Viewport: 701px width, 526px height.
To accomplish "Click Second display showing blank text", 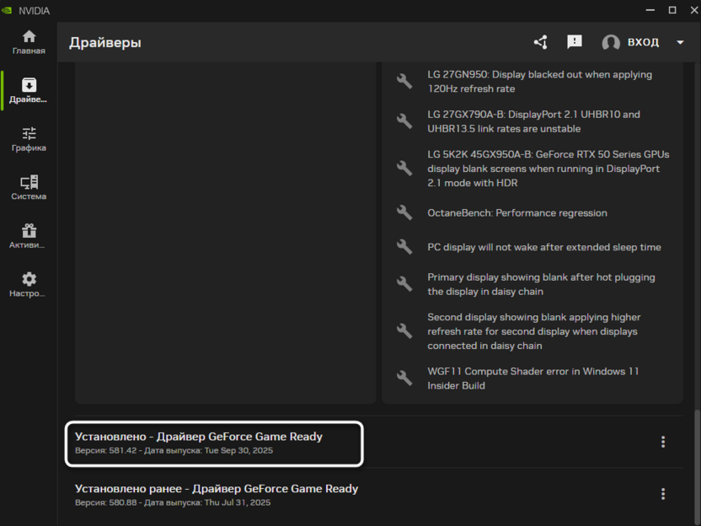I will click(x=534, y=331).
